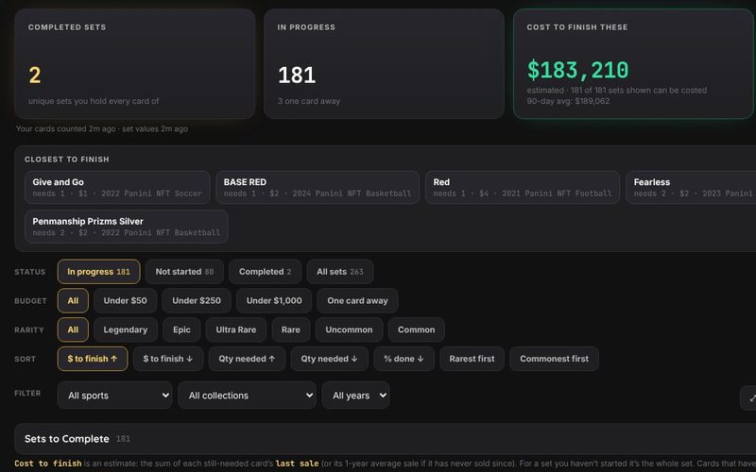Screen dimensions: 756x472
Task: Open the Fearless set card
Action: tap(691, 187)
